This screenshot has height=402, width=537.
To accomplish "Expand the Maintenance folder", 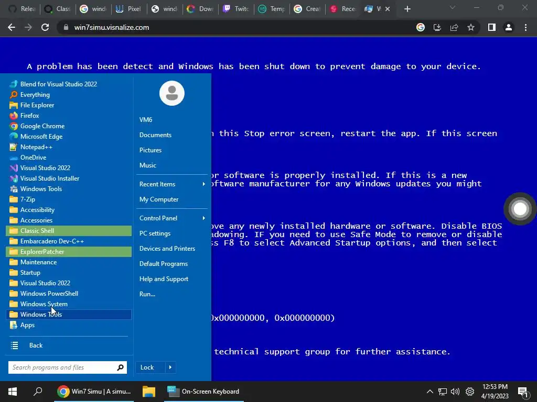I will tap(69, 262).
